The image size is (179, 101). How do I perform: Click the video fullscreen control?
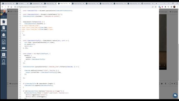[160, 65]
